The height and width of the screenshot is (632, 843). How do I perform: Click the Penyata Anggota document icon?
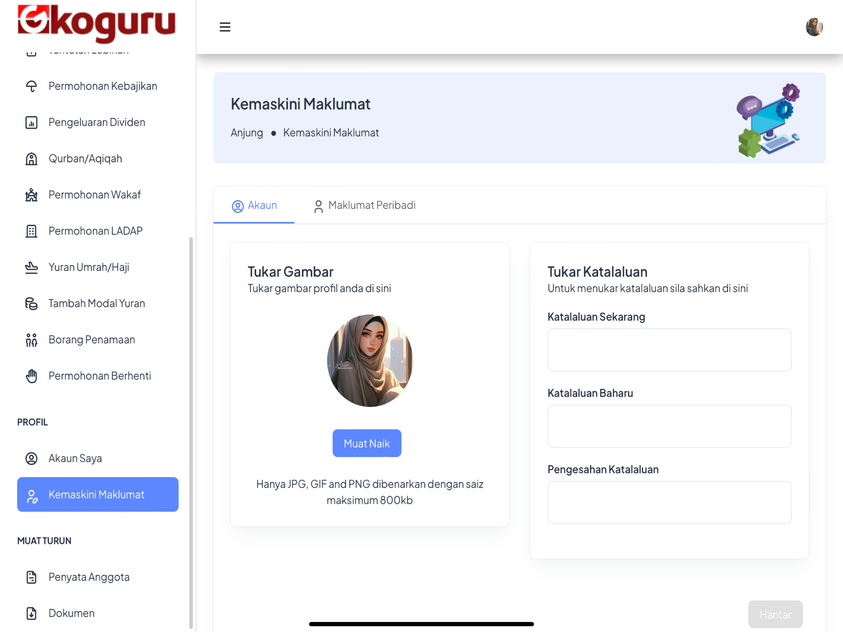click(31, 577)
